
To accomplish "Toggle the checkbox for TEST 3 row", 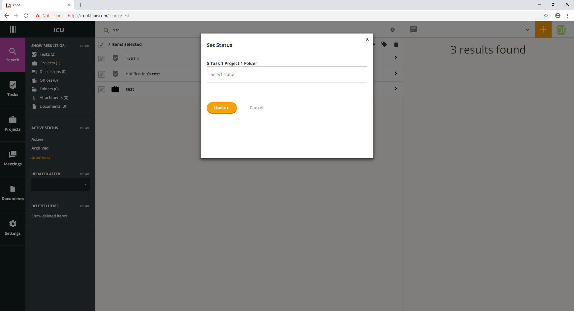I will (102, 59).
